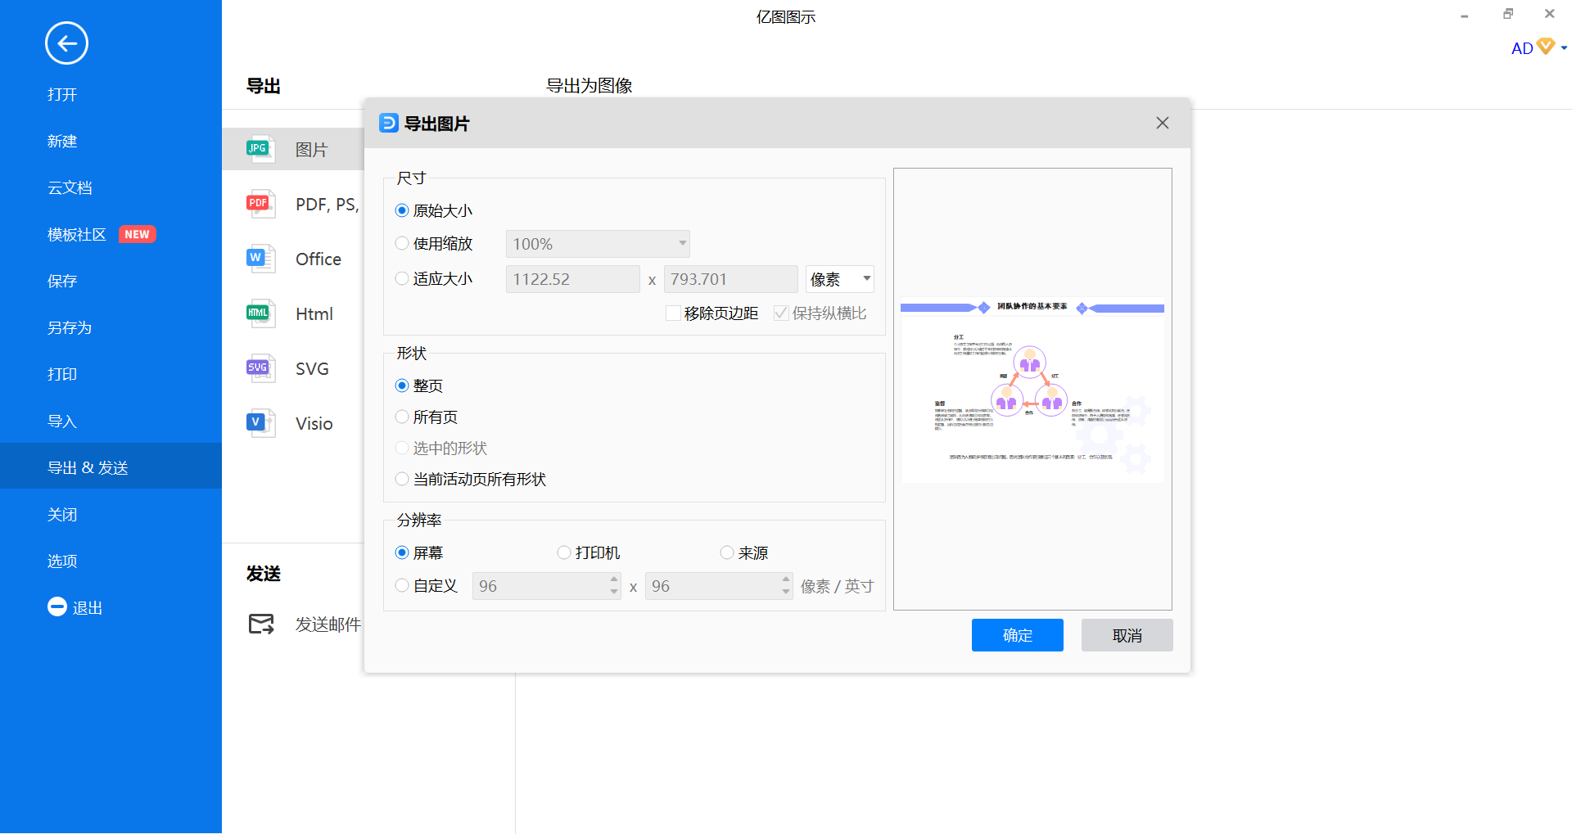Open the 100% zoom dropdown
The image size is (1572, 834).
[598, 244]
